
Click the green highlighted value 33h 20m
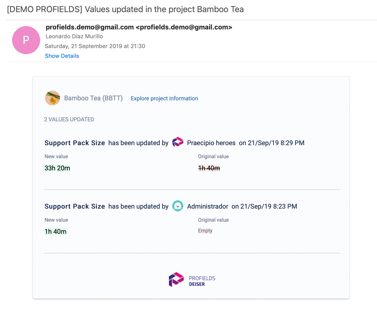point(57,168)
